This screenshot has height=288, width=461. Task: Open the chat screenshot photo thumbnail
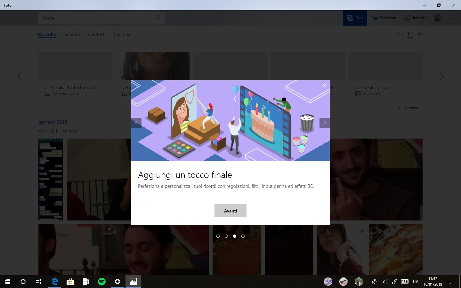[51, 180]
